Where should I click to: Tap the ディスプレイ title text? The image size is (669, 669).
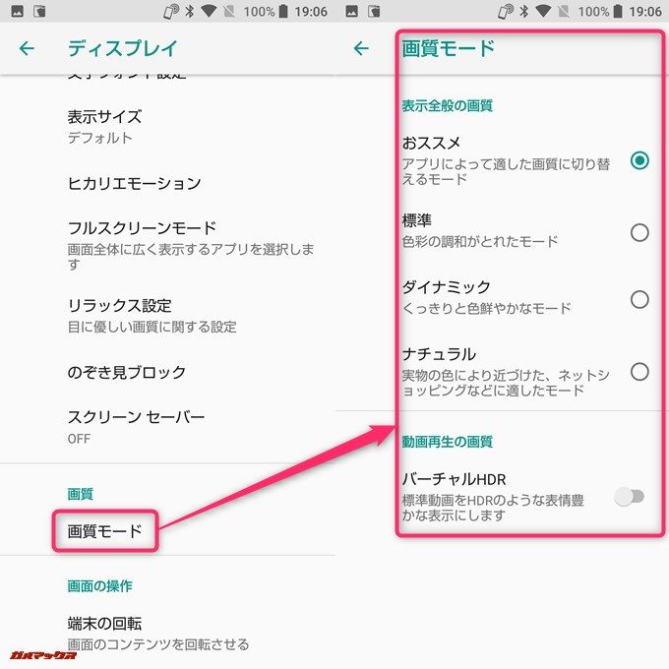tap(122, 48)
